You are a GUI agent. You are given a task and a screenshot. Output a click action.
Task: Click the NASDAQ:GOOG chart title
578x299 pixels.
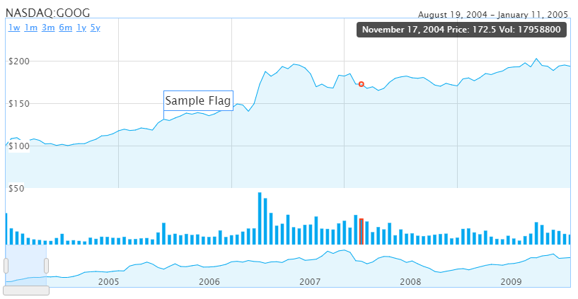click(48, 13)
